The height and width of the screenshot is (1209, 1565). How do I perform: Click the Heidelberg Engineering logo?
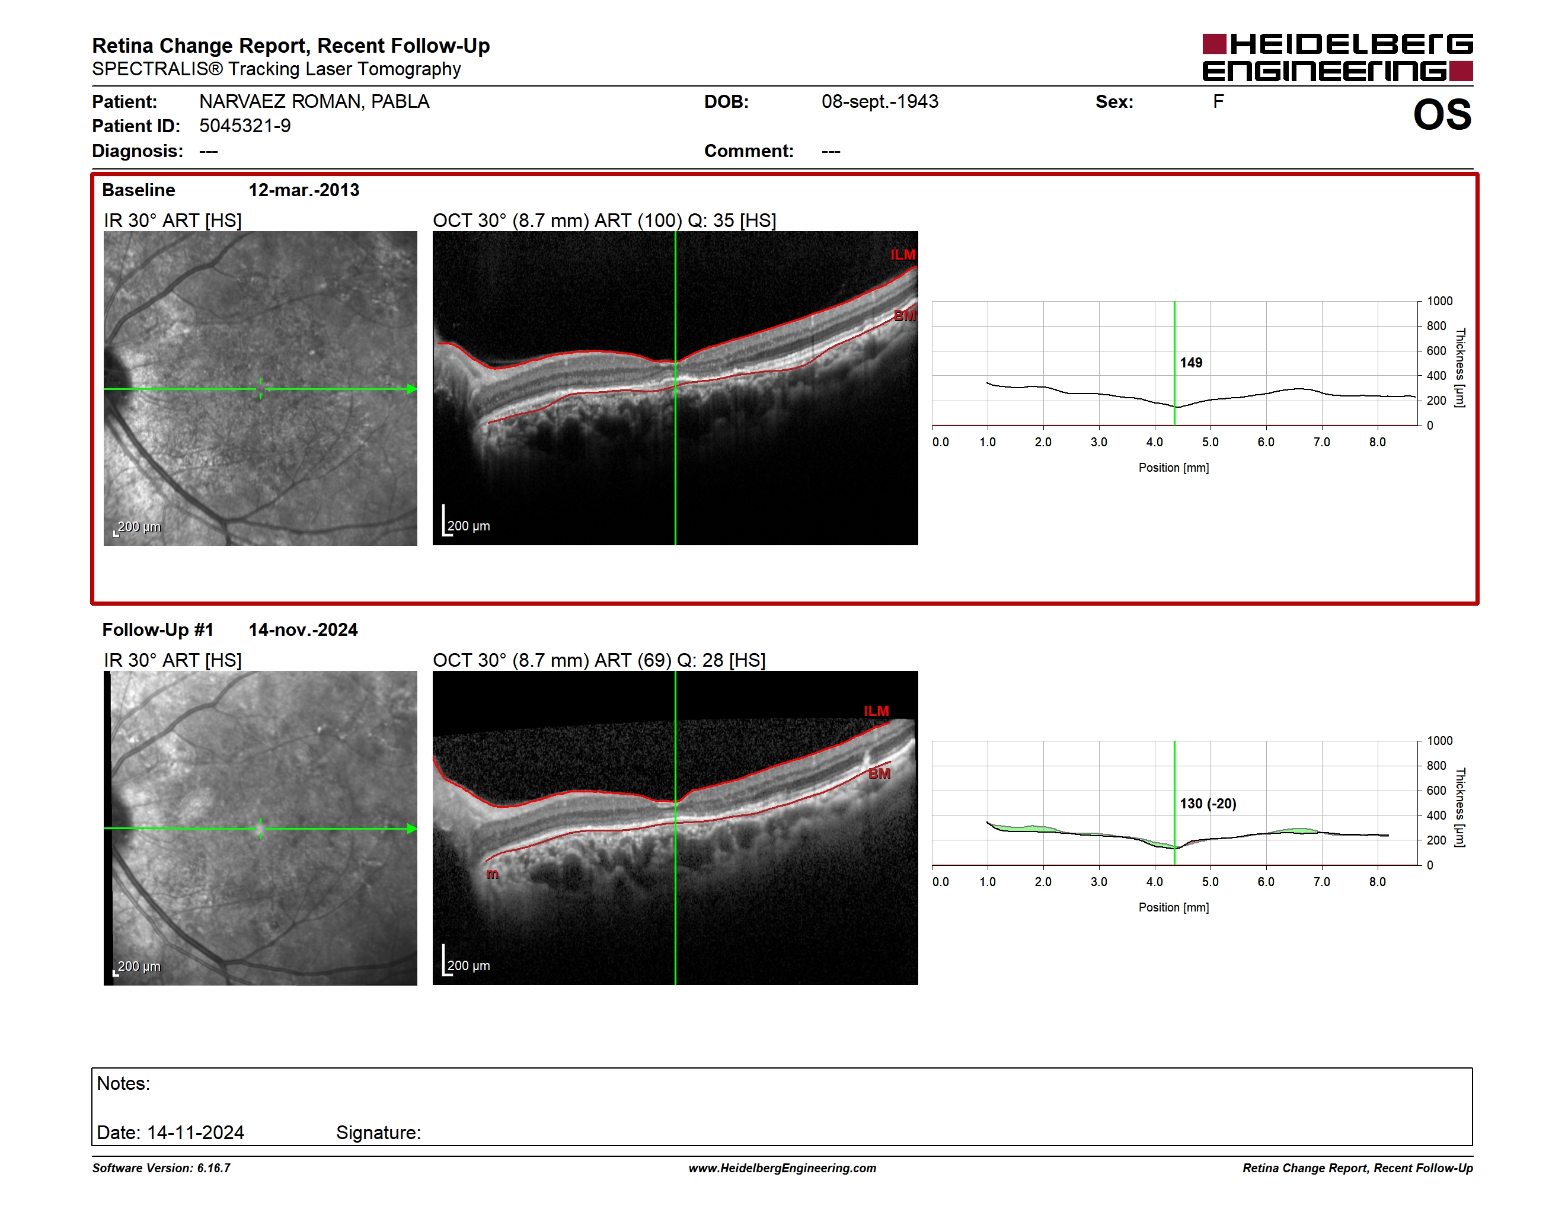point(1337,57)
